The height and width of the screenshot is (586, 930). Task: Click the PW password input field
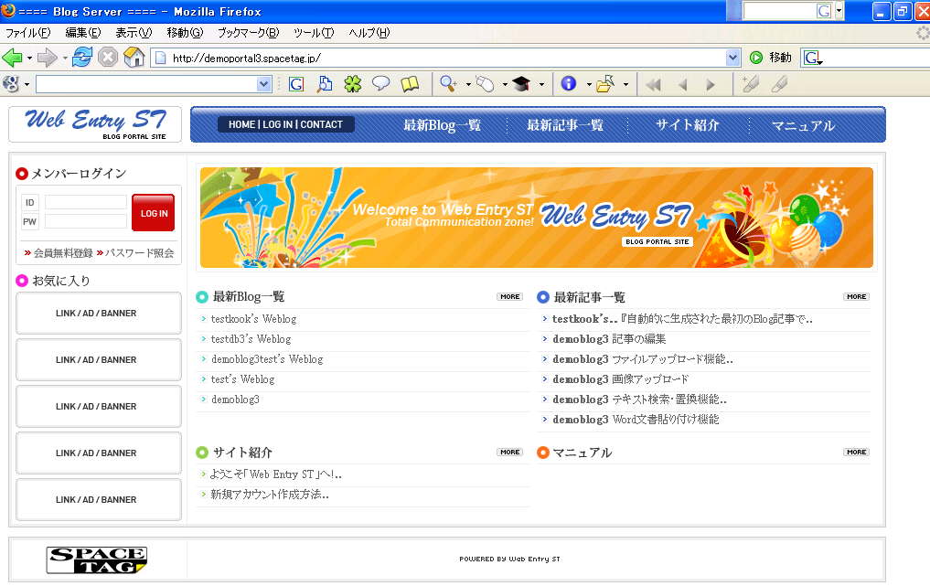click(85, 222)
